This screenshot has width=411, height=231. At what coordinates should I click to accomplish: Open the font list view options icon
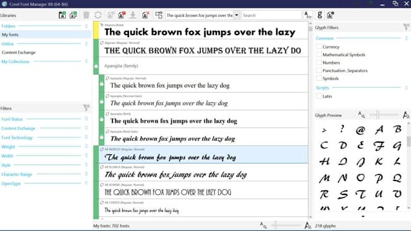pos(308,15)
